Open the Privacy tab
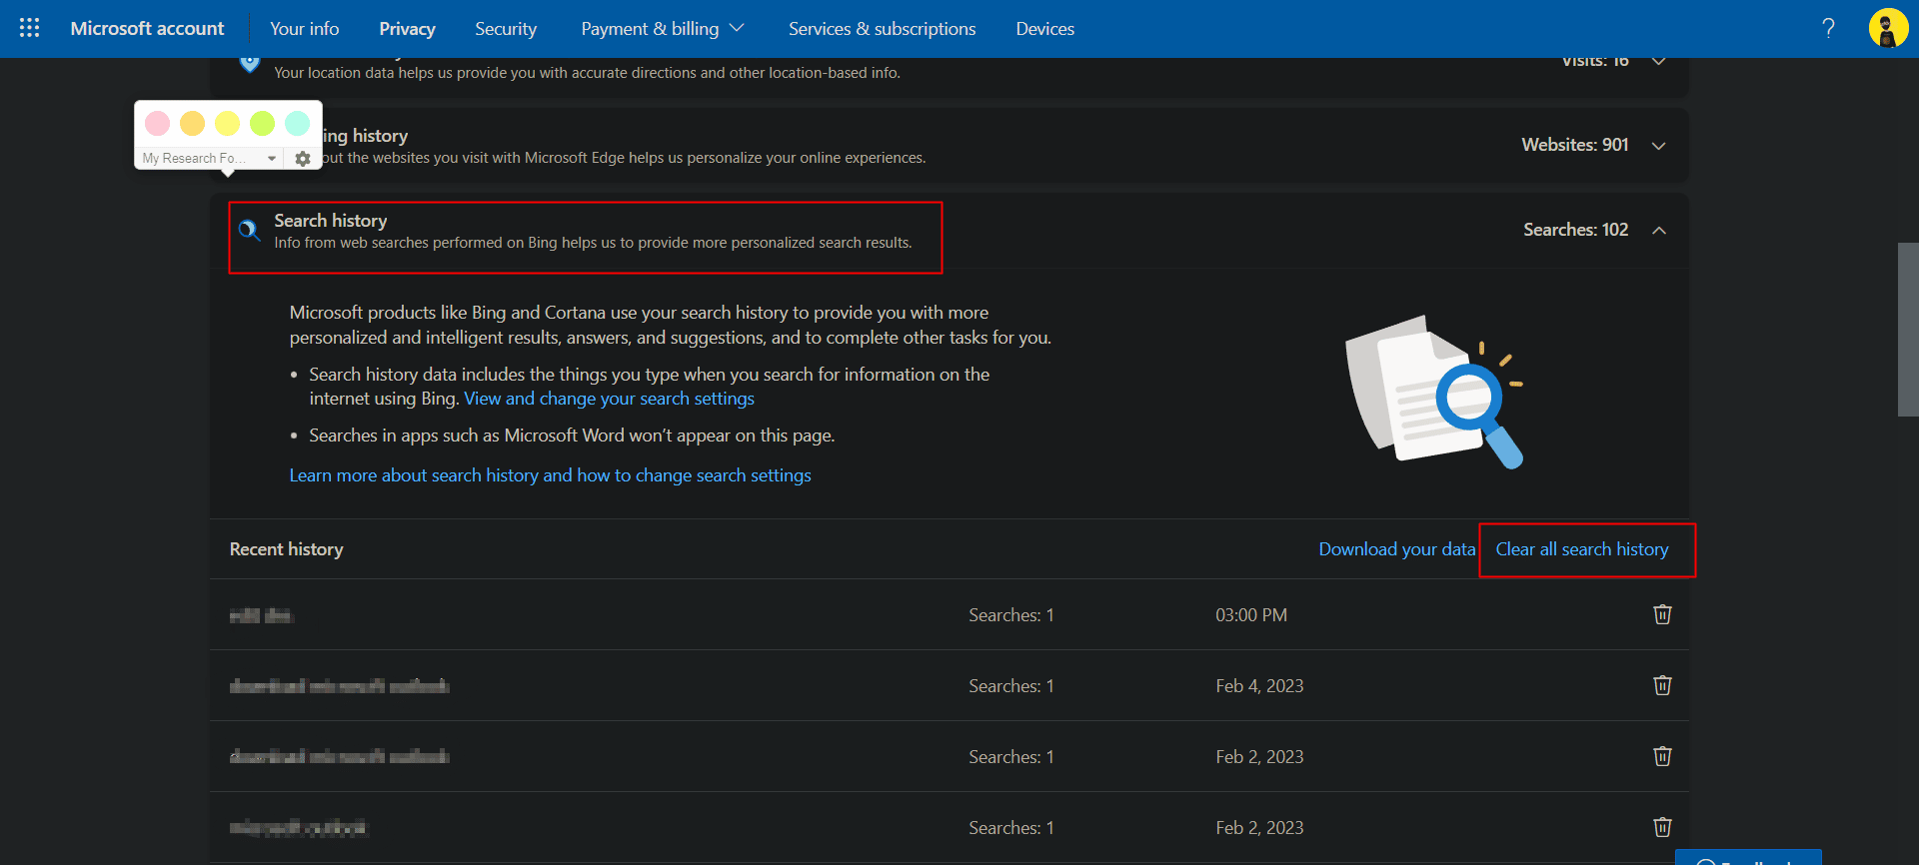 pyautogui.click(x=407, y=28)
